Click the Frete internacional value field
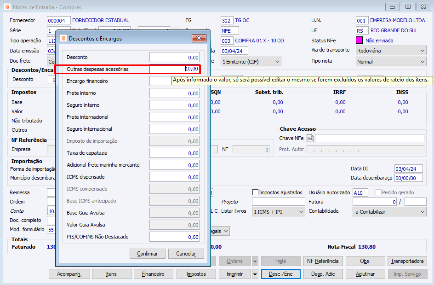 pos(174,117)
